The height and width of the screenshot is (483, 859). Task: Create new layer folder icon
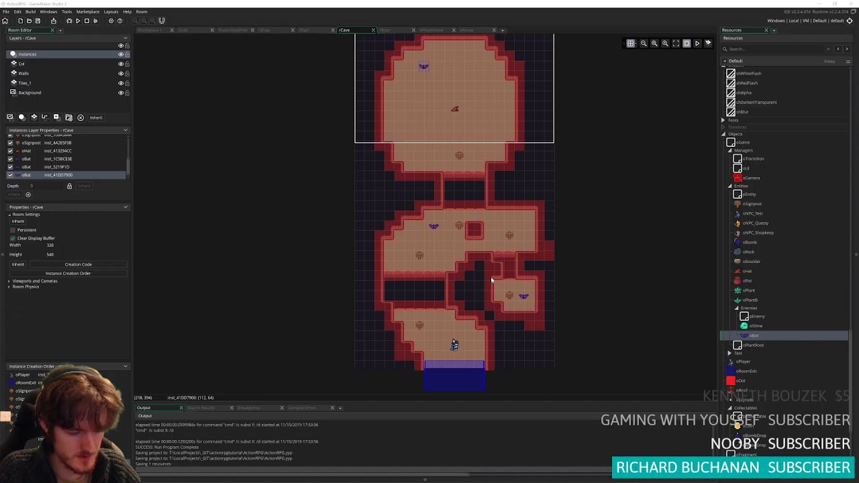click(68, 117)
